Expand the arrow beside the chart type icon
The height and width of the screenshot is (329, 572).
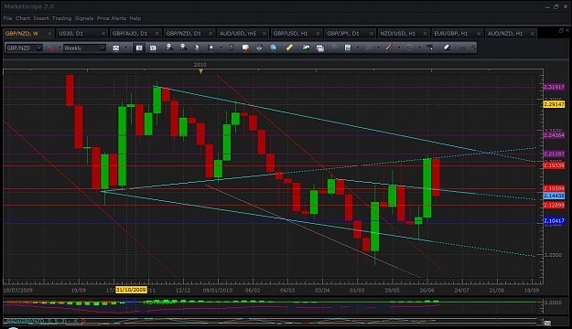tap(59, 48)
